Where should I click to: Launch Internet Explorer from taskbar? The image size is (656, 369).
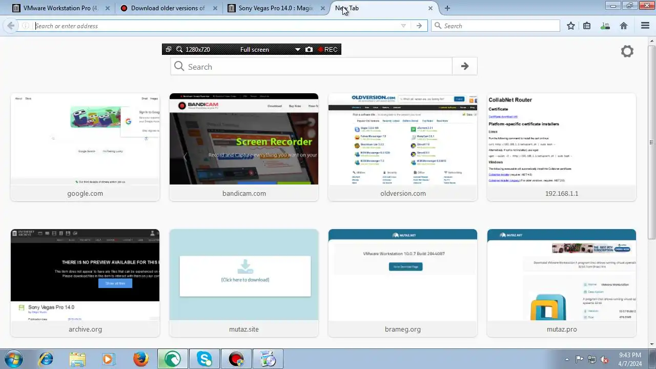point(46,359)
